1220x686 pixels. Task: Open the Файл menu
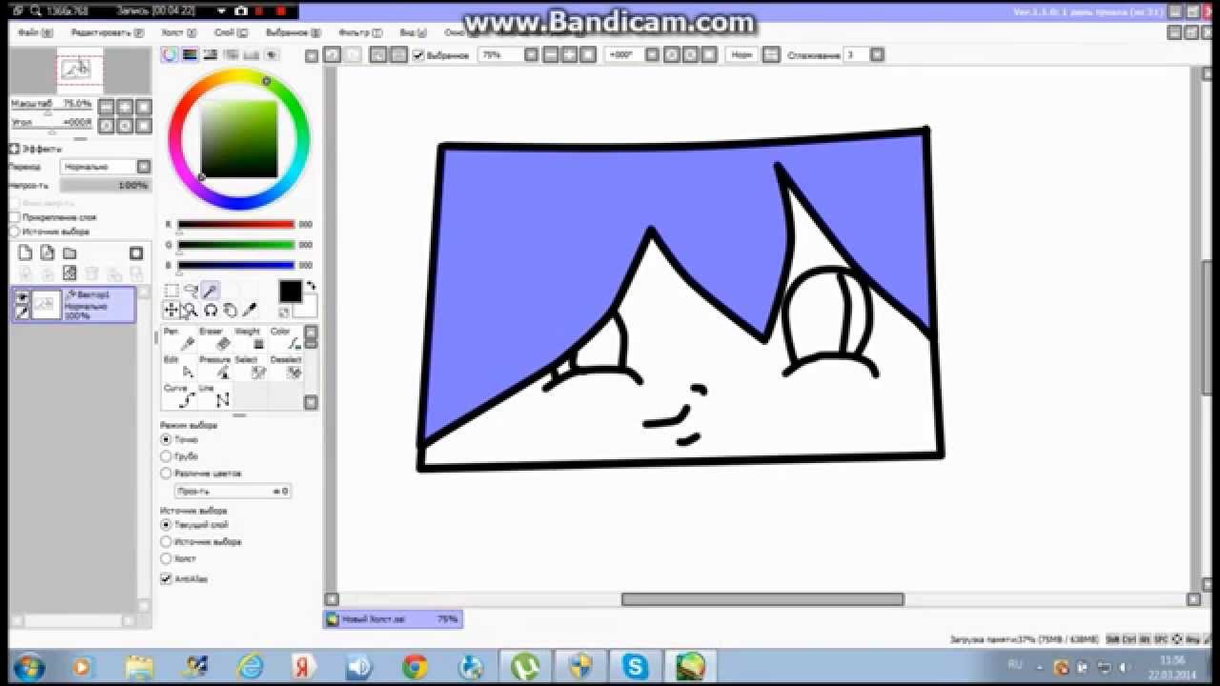pyautogui.click(x=34, y=31)
